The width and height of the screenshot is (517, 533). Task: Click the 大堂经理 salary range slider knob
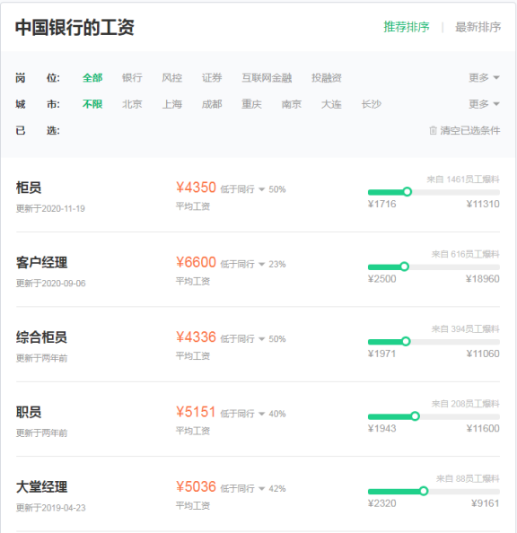coord(424,491)
